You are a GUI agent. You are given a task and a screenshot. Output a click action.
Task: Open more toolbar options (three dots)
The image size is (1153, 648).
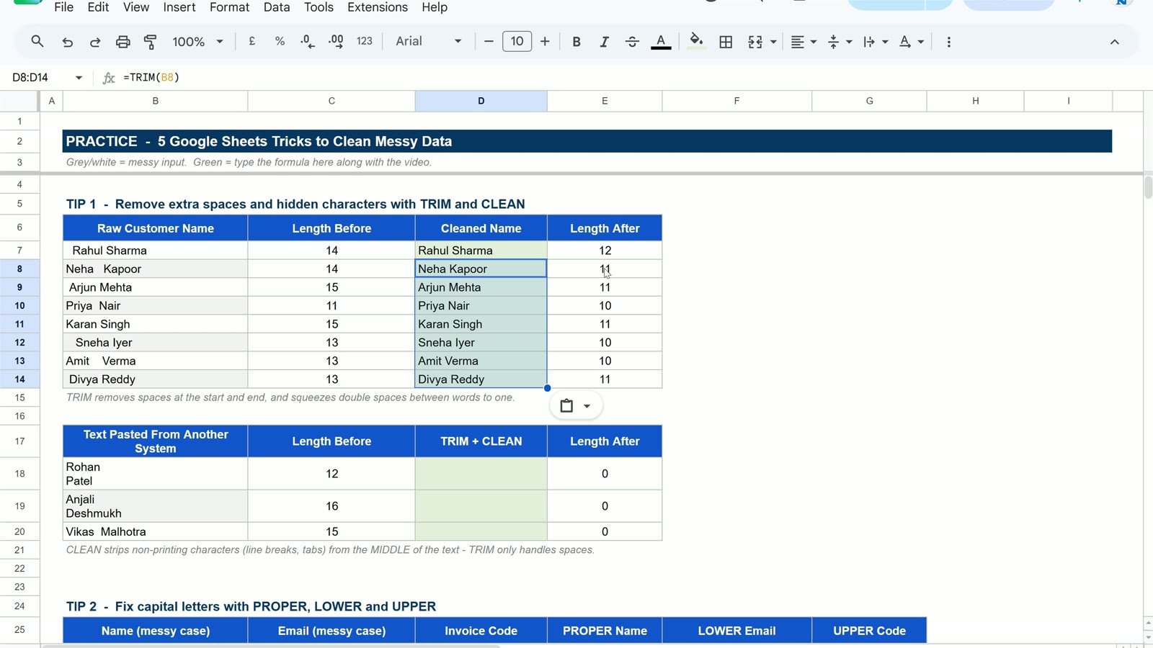tap(948, 42)
